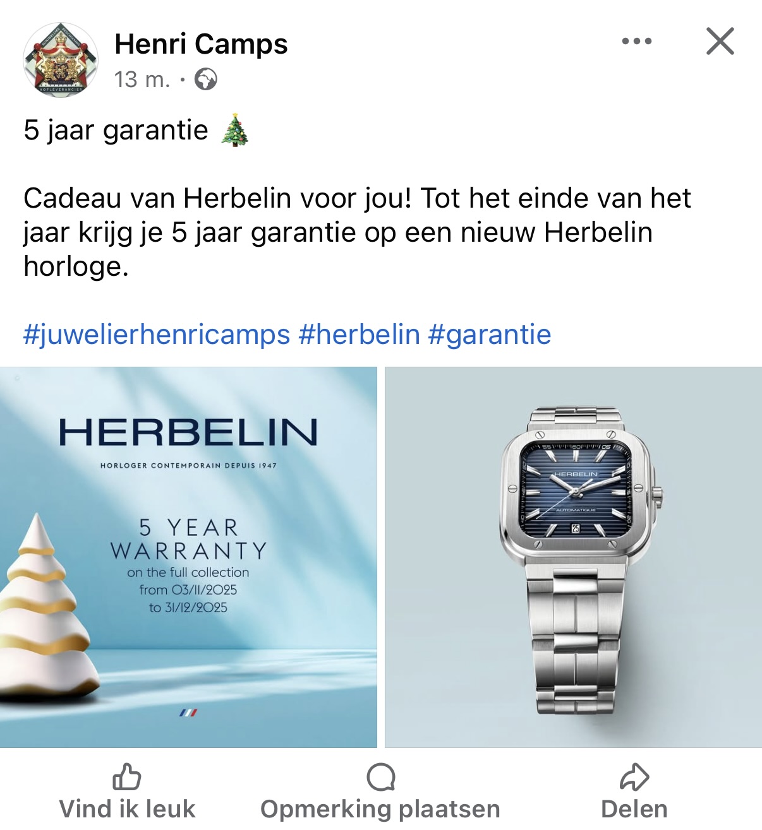Tap the speech bubble comment icon
The height and width of the screenshot is (830, 762).
pos(381,777)
